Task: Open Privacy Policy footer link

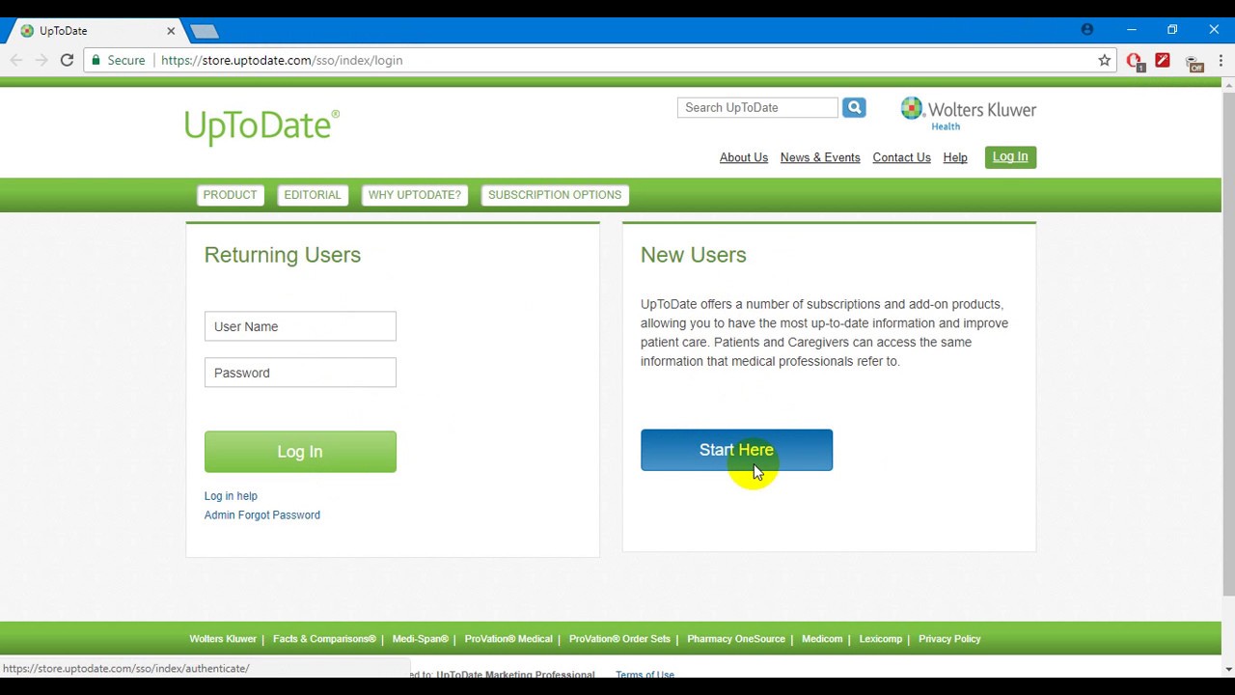Action: [949, 639]
